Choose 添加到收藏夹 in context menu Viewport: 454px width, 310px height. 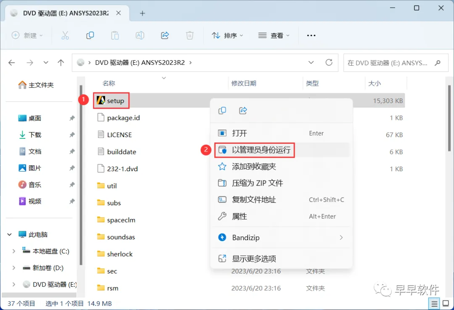281,167
